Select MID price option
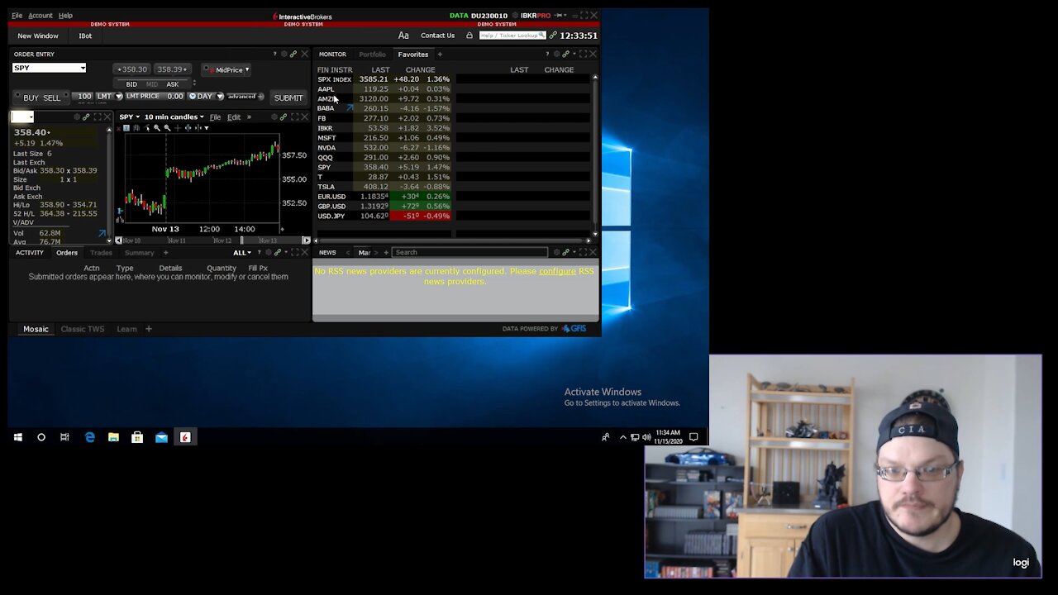This screenshot has height=595, width=1058. click(x=152, y=84)
